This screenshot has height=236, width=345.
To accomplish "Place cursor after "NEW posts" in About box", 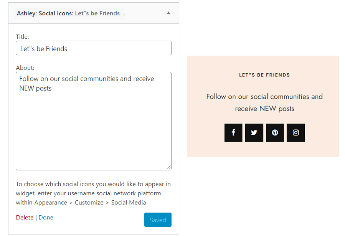I will click(52, 89).
